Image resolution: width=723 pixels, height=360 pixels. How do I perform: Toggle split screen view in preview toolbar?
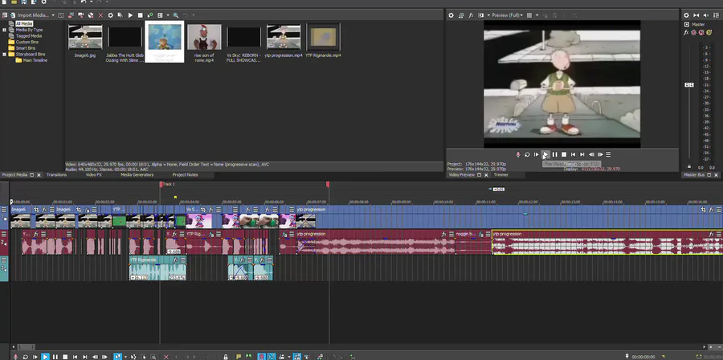point(481,15)
